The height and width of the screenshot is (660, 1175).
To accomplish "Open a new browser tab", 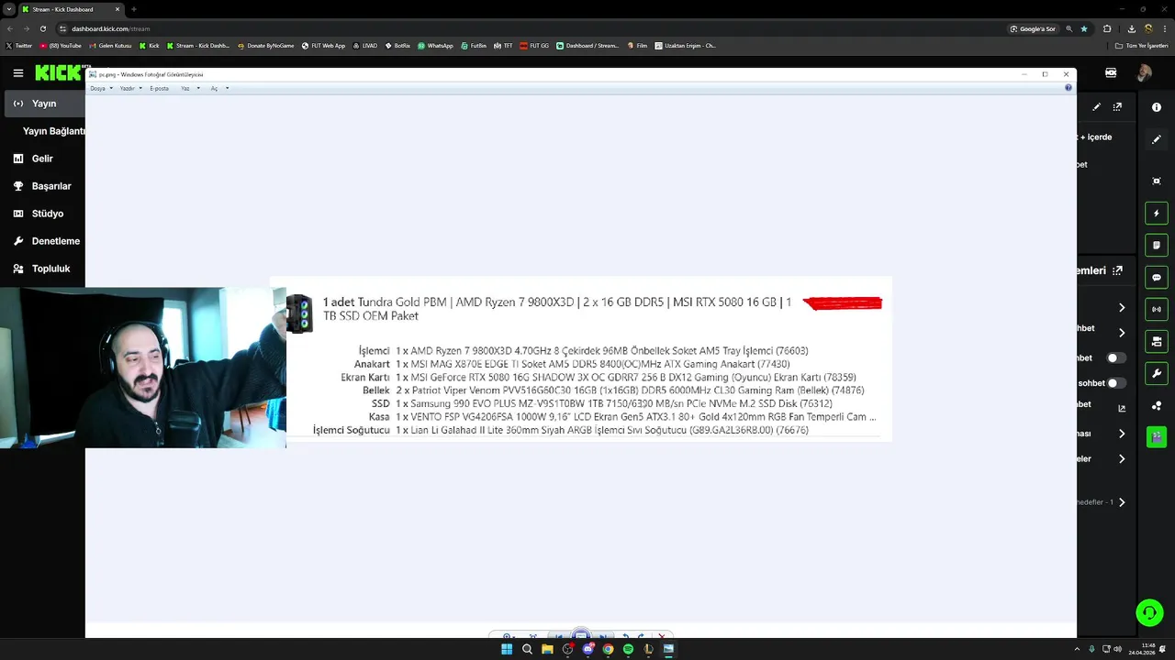I will pos(134,9).
